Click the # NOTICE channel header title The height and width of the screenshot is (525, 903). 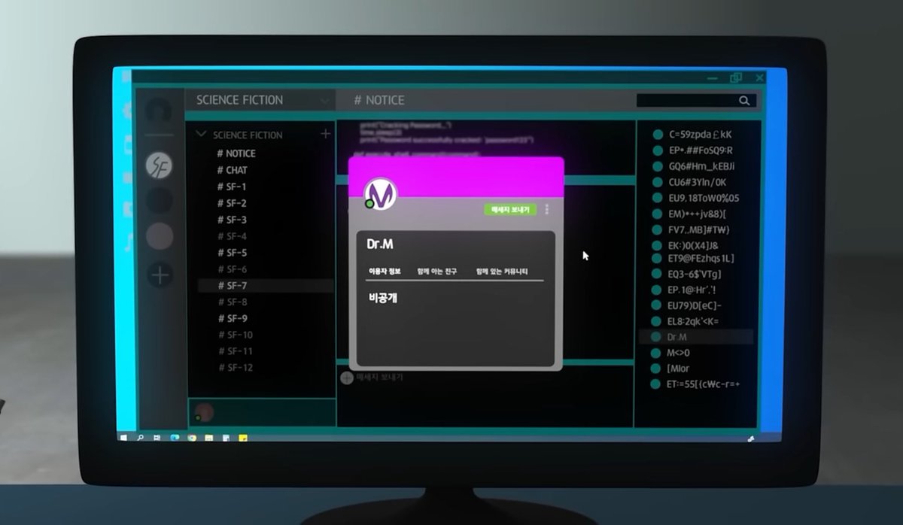[379, 100]
